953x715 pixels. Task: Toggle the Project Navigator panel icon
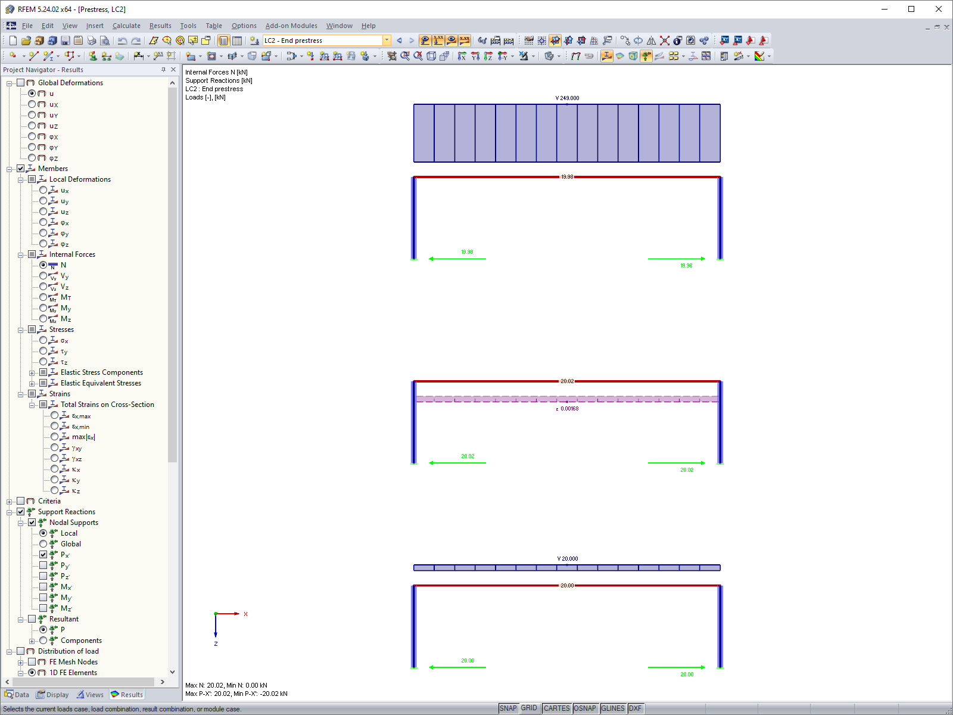coord(223,41)
